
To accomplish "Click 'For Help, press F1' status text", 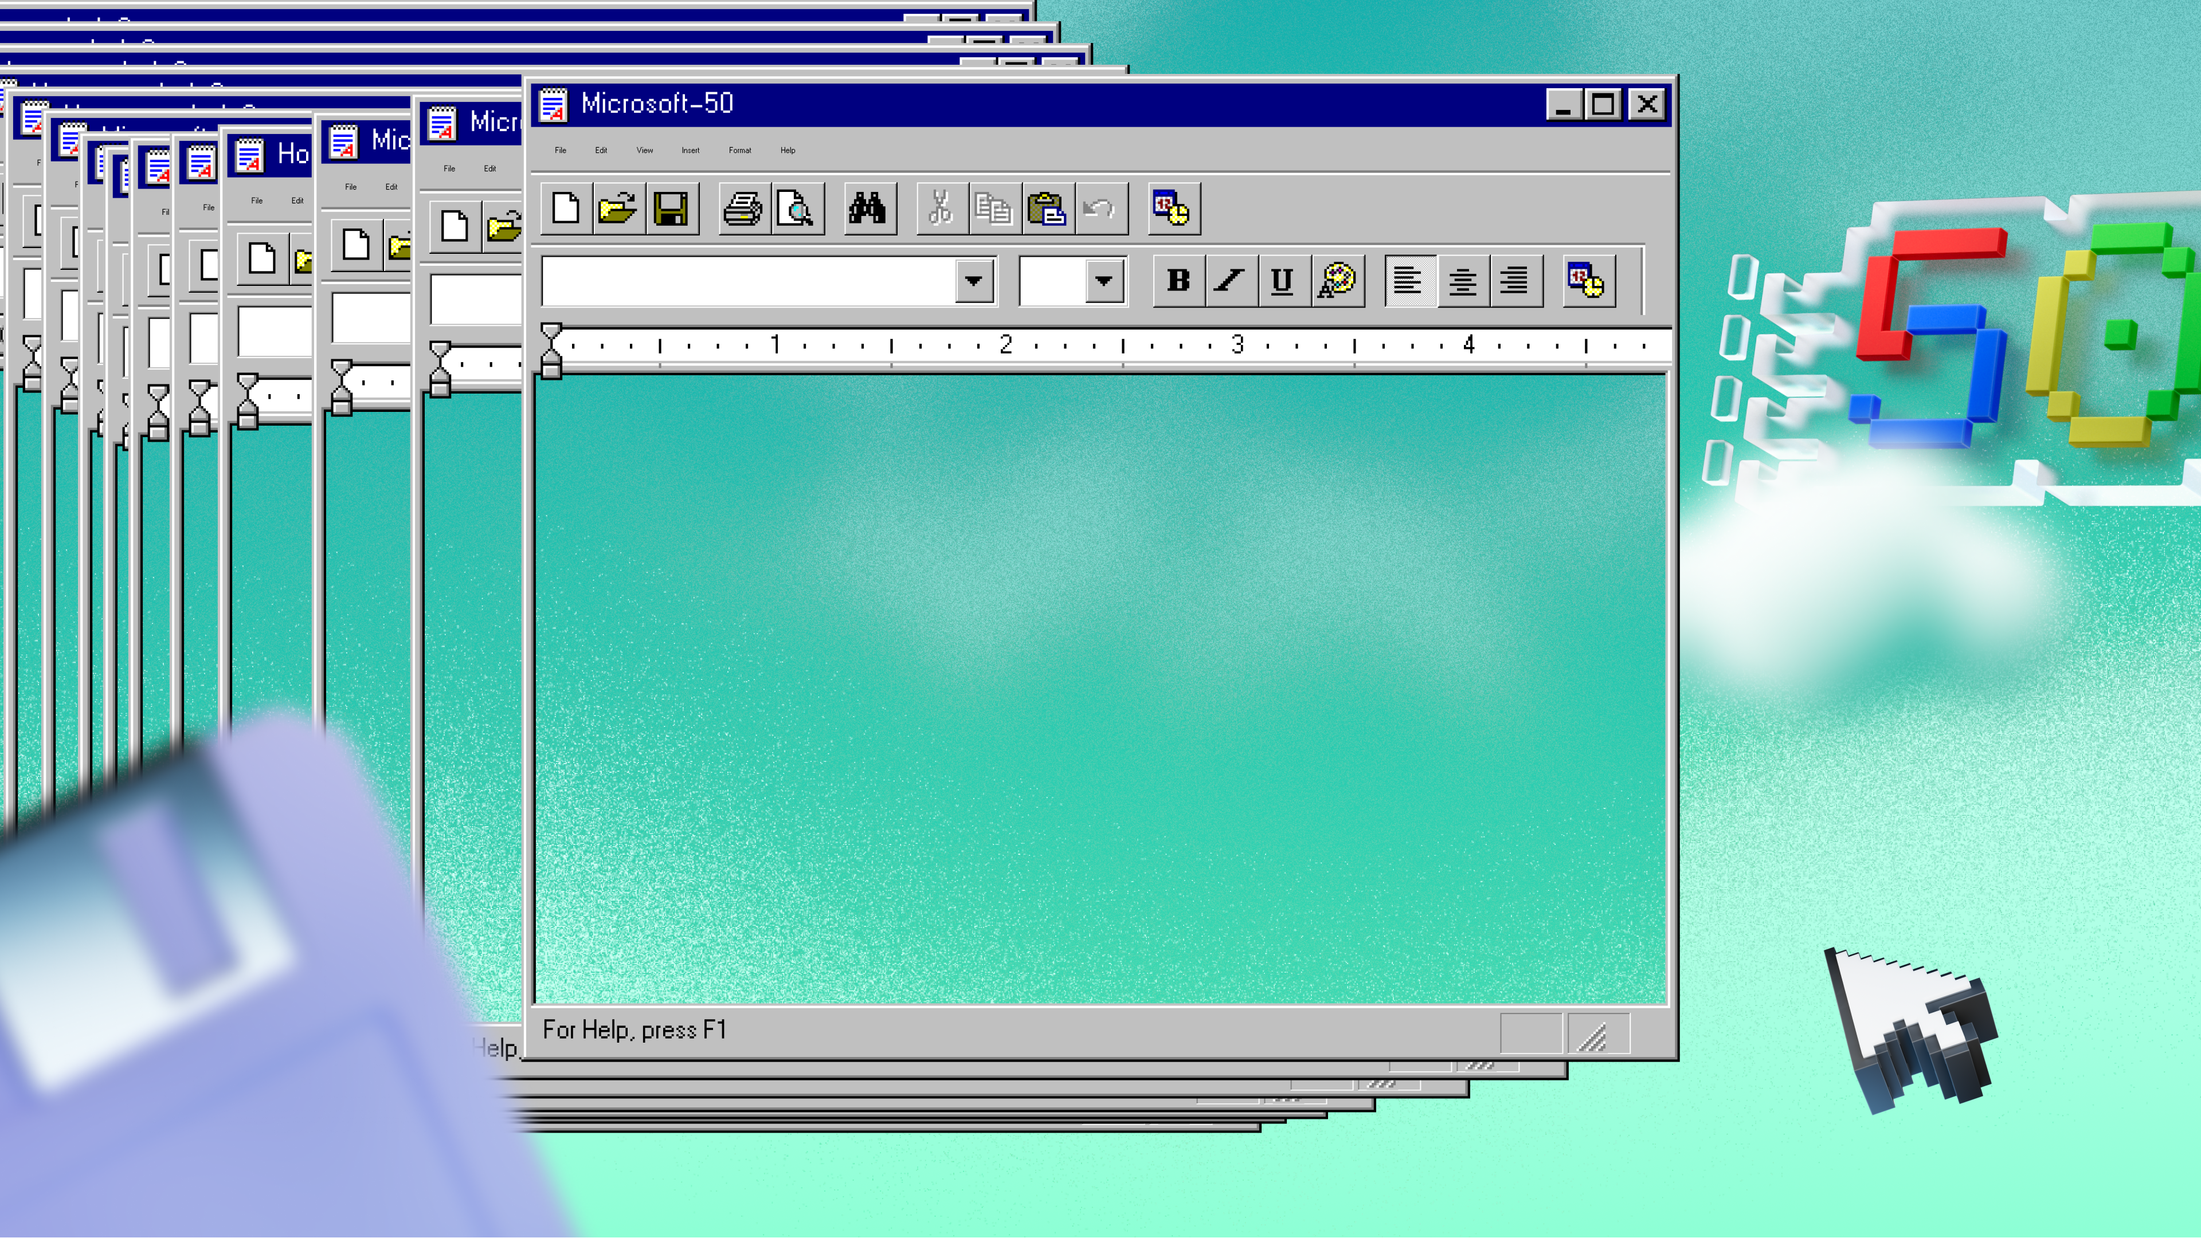I will 635,1031.
